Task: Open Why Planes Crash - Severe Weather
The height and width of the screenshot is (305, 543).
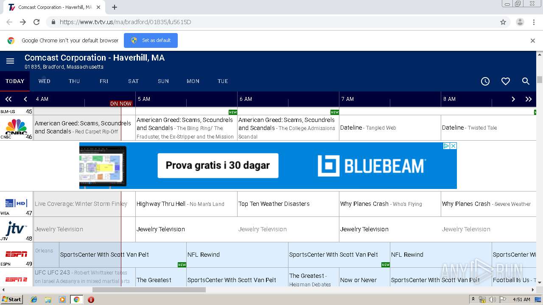Action: click(489, 204)
